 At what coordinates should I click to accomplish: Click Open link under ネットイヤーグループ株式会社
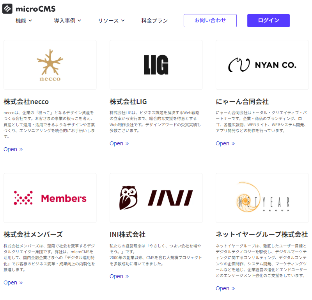pyautogui.click(x=225, y=288)
